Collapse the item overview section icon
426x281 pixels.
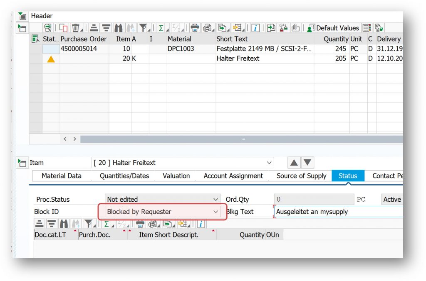pos(22,28)
